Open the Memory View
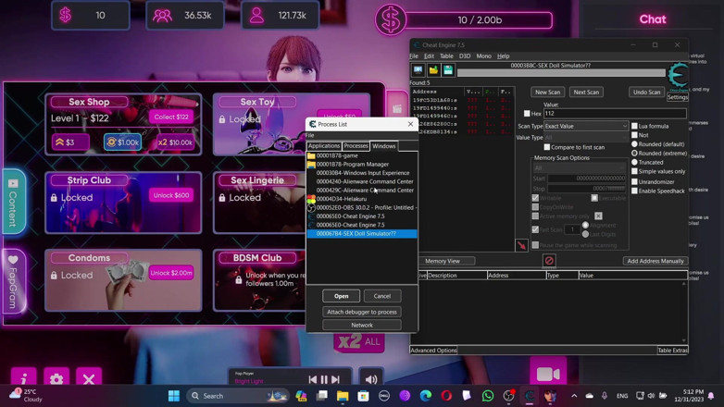The height and width of the screenshot is (407, 724). [x=443, y=261]
